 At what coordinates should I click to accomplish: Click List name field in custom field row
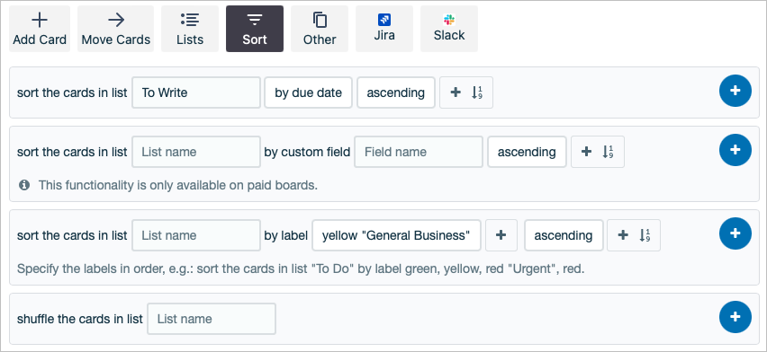tap(196, 152)
